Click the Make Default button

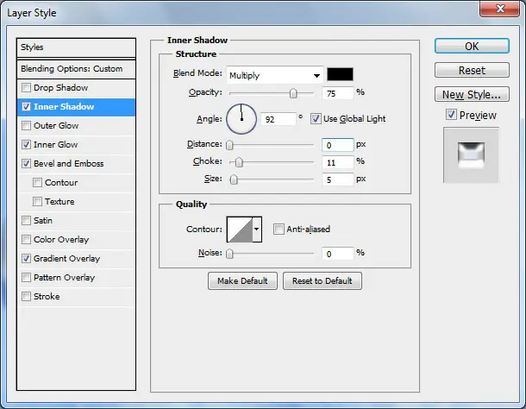click(x=242, y=280)
